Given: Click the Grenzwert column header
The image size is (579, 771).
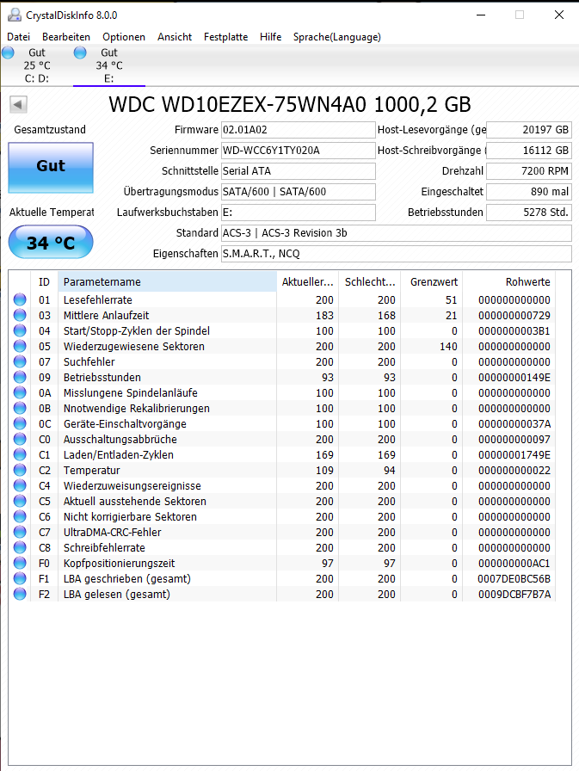Looking at the screenshot, I should (x=432, y=281).
